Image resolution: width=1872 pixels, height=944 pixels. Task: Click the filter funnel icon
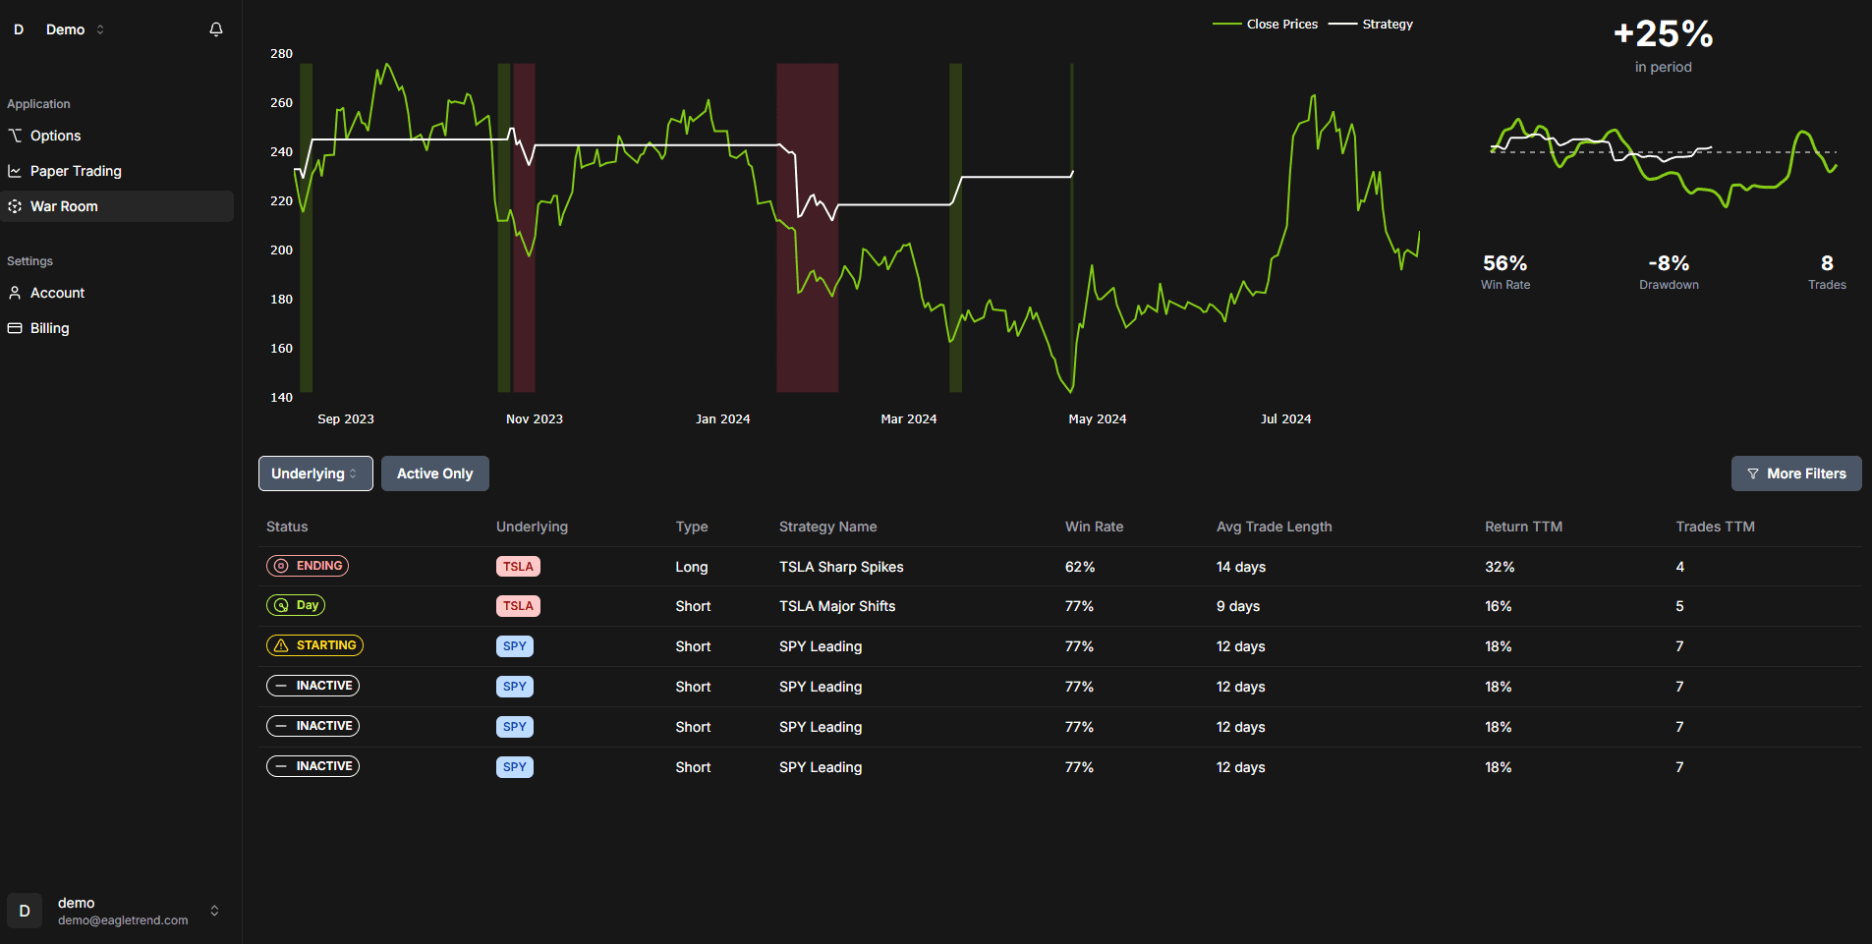[x=1753, y=473]
